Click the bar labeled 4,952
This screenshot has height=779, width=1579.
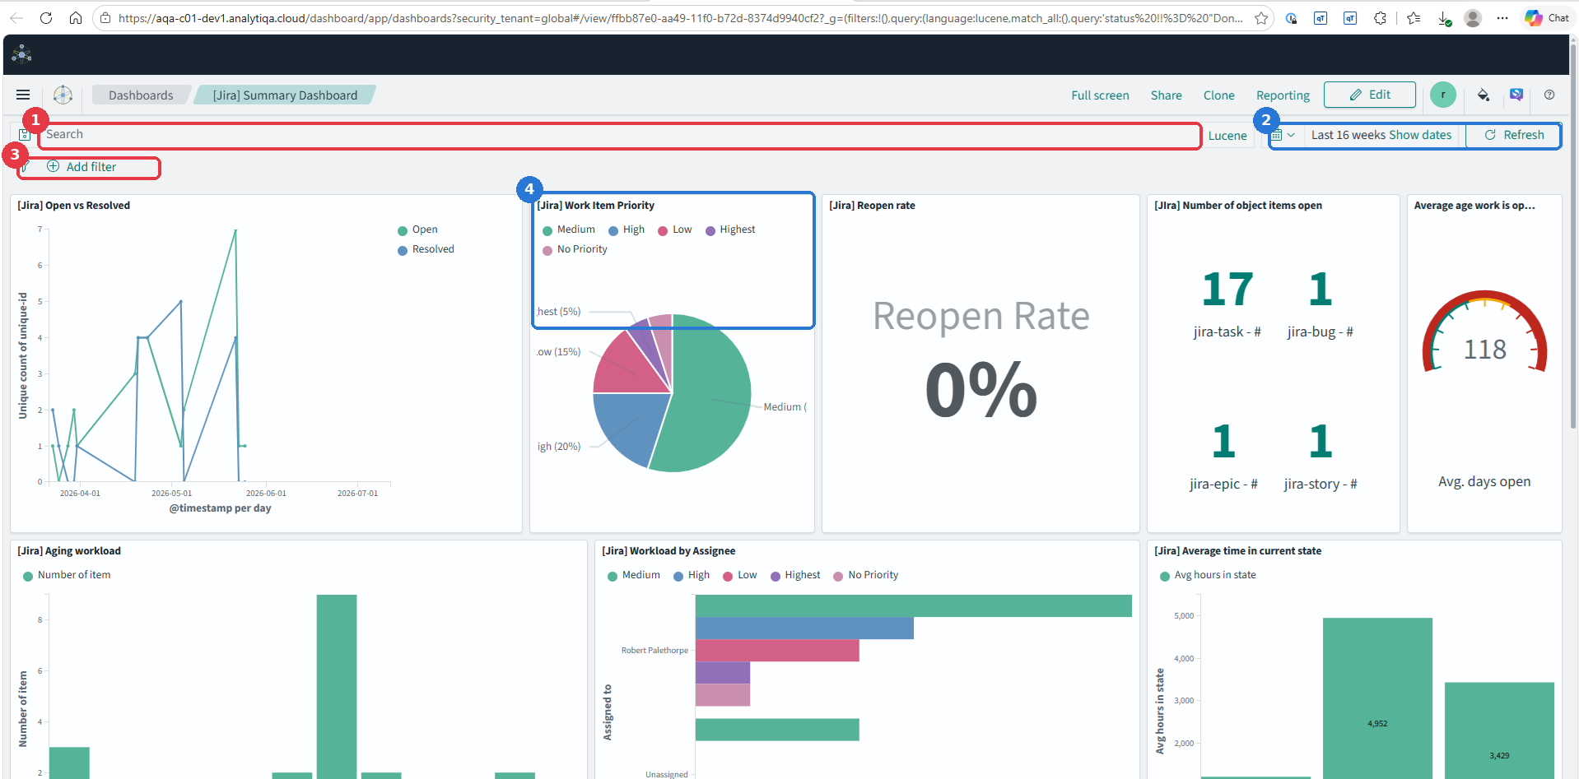[x=1377, y=698]
